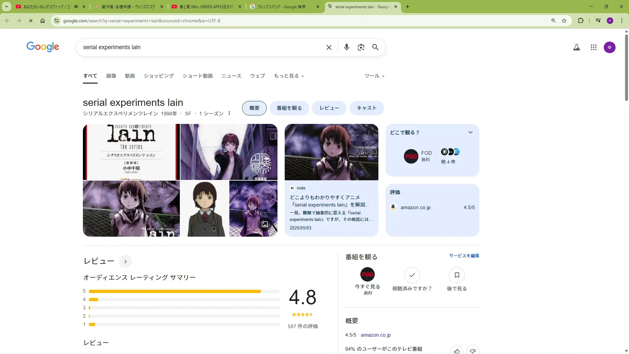Open the ツール dropdown menu

(374, 76)
